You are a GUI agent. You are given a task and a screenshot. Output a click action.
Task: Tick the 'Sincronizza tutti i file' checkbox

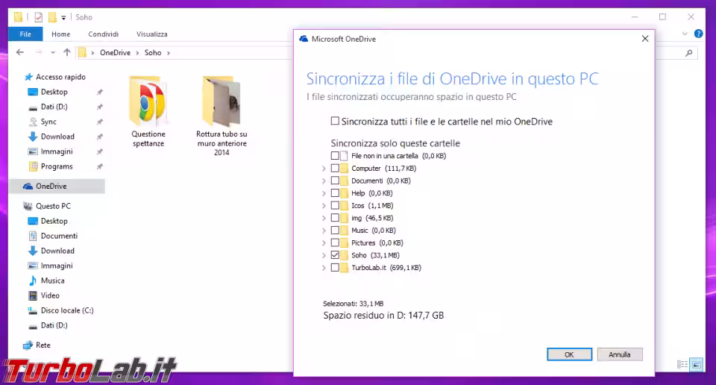click(335, 121)
